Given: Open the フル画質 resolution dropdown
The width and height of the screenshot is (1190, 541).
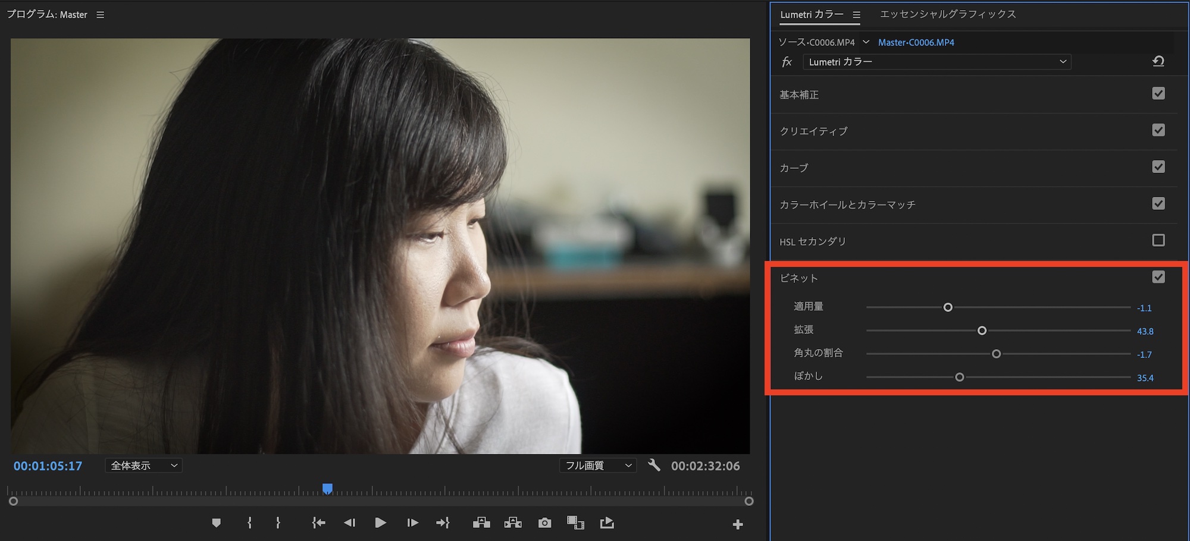Looking at the screenshot, I should click(x=597, y=465).
